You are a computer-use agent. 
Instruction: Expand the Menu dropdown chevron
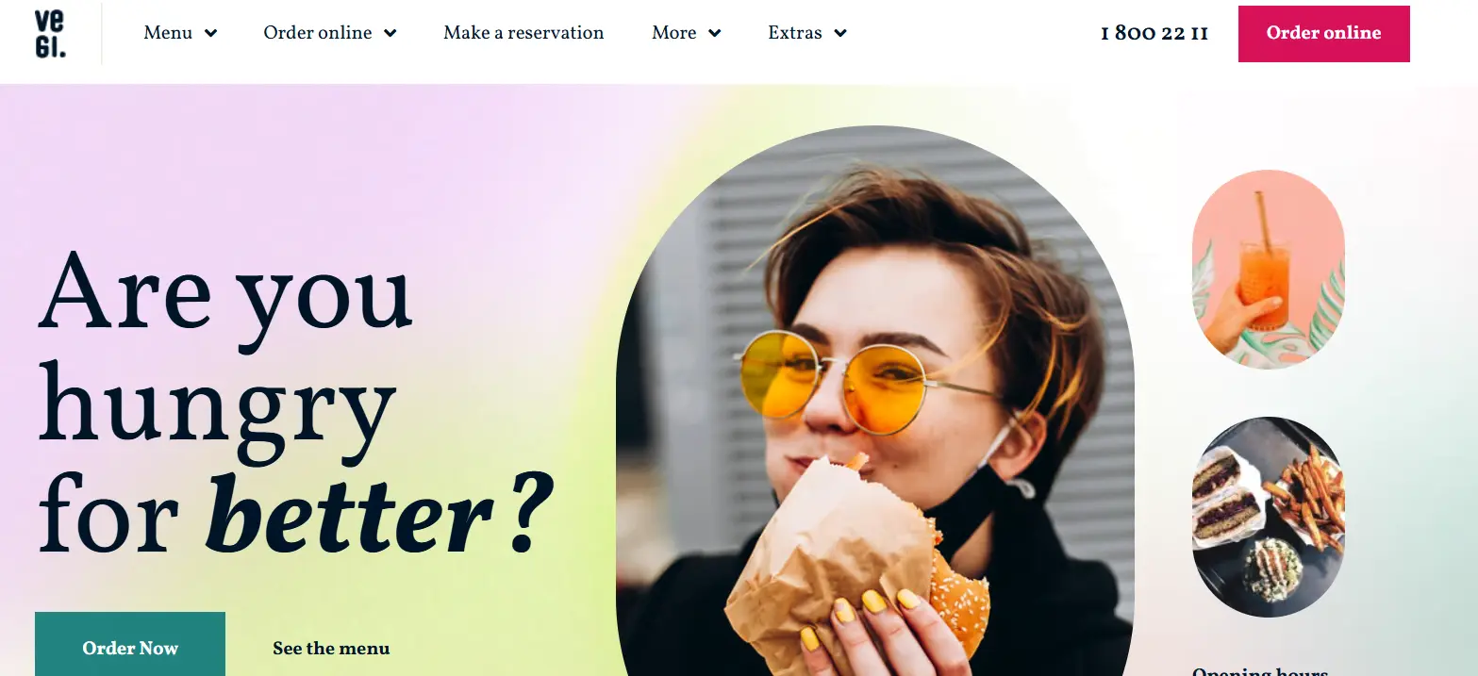pyautogui.click(x=211, y=33)
